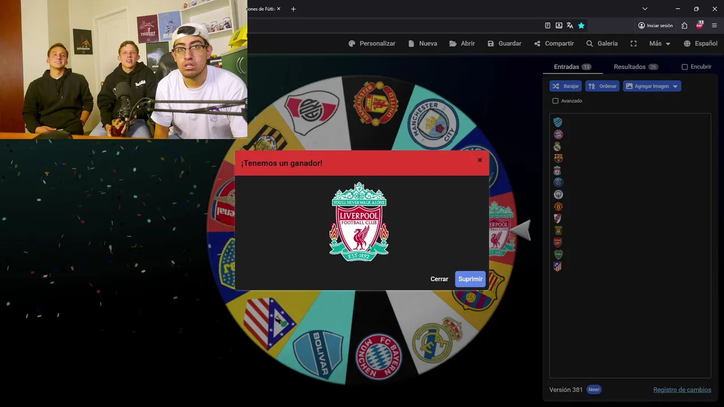Switch to the Entradas tab
724x407 pixels.
tap(572, 67)
